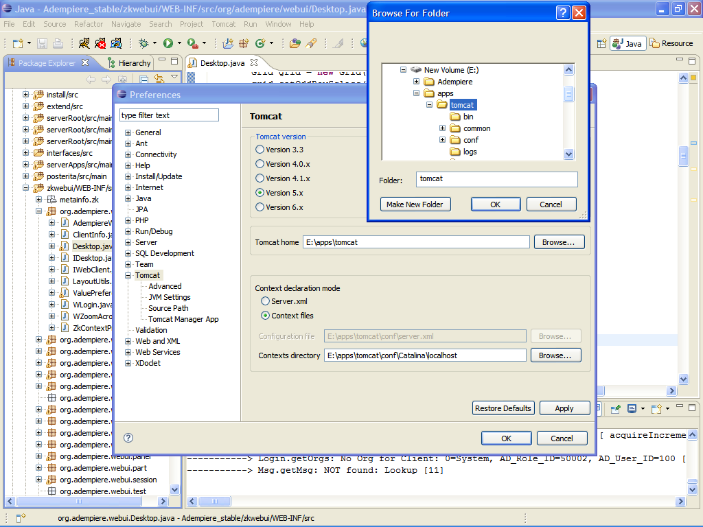Open the Run dropdown arrow in toolbar
Image resolution: width=703 pixels, height=527 pixels.
pos(179,43)
